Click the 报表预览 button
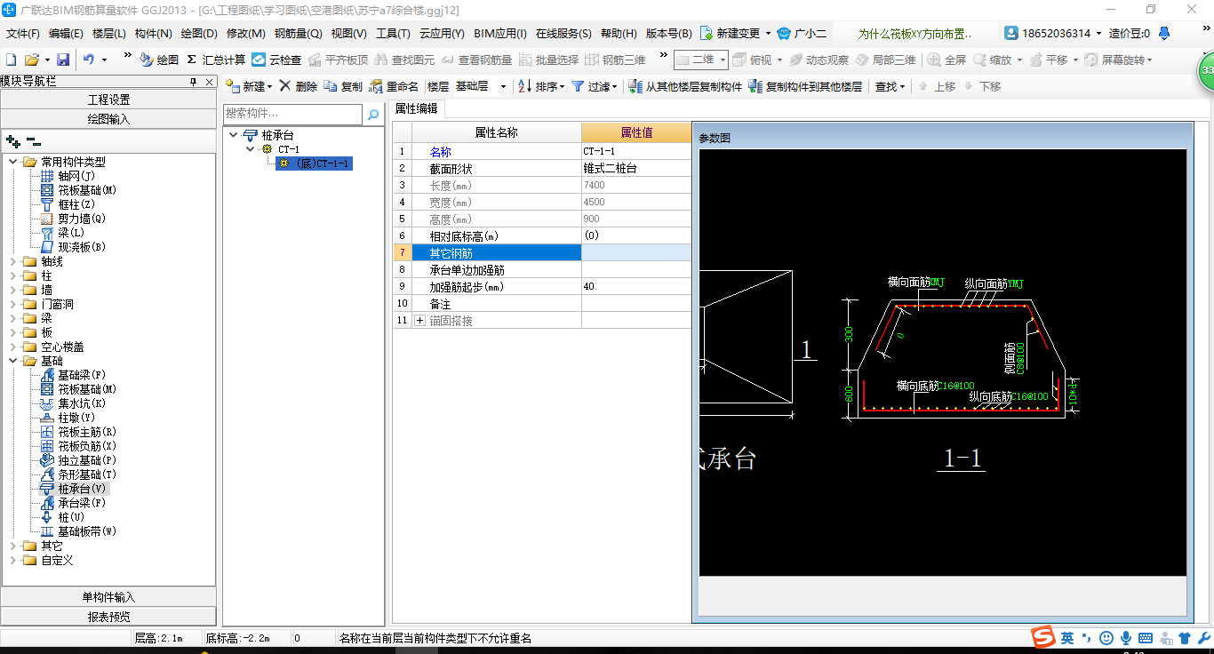 tap(108, 616)
